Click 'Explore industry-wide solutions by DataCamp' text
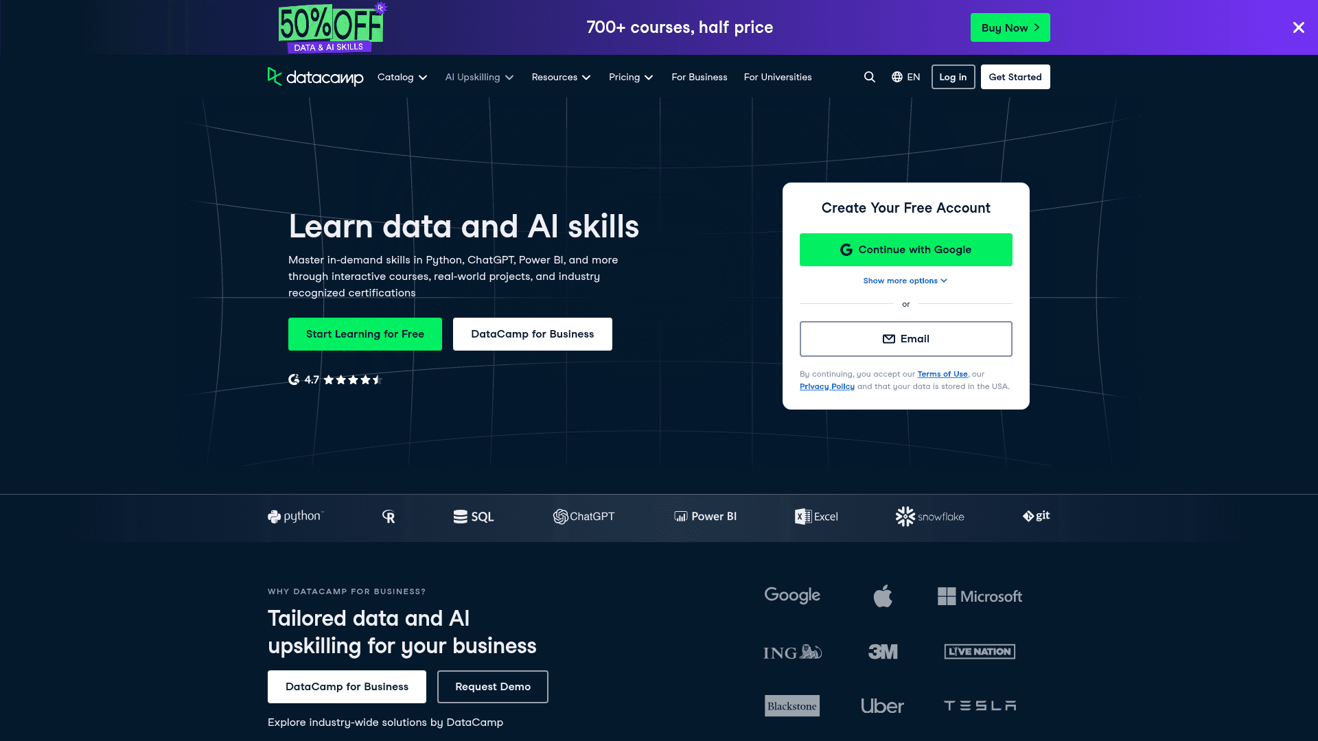This screenshot has width=1318, height=741. 385,722
